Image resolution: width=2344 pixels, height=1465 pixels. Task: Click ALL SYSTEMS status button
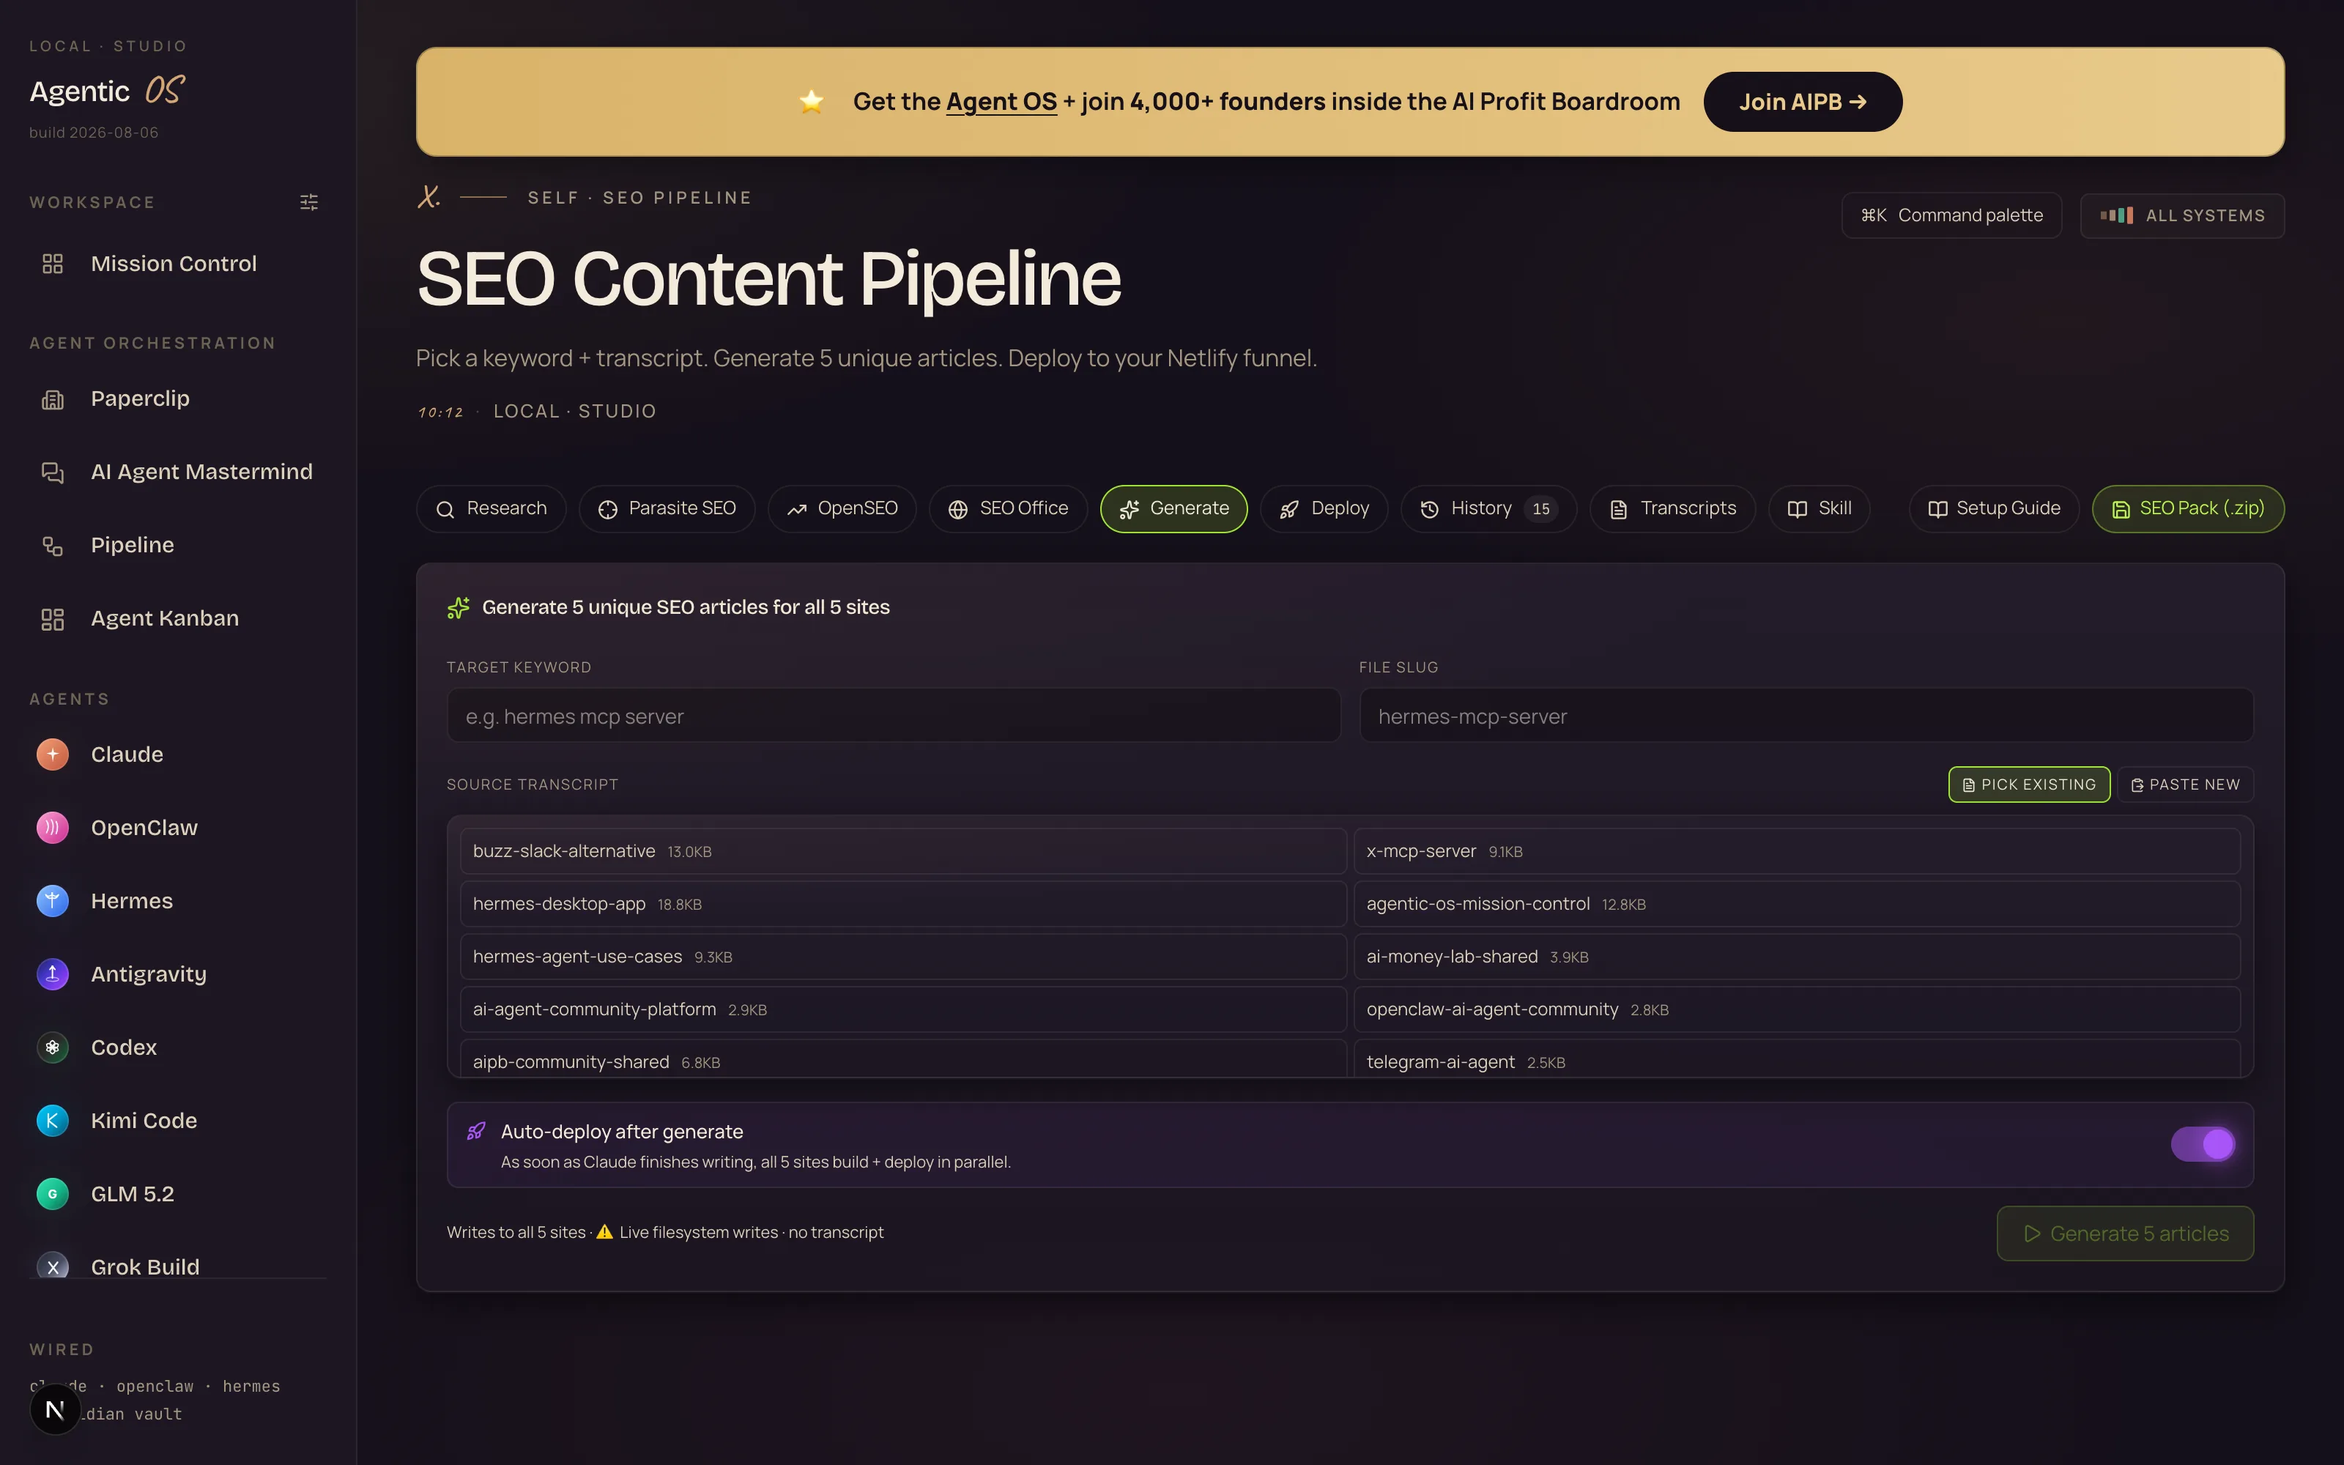point(2182,215)
